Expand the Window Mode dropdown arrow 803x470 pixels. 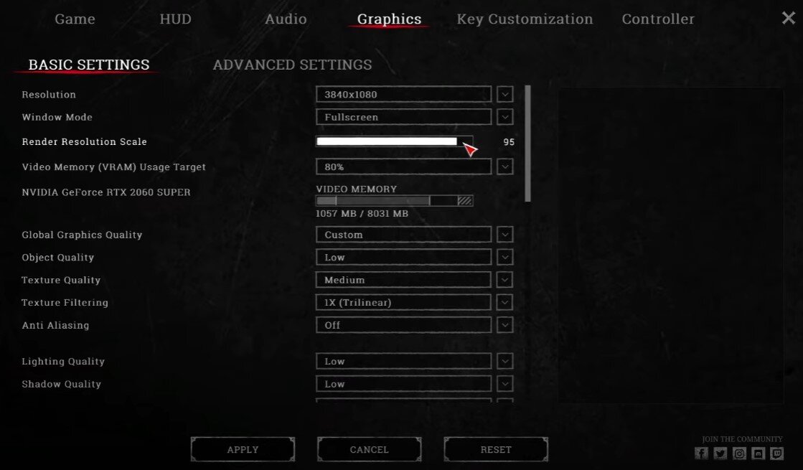pyautogui.click(x=505, y=117)
